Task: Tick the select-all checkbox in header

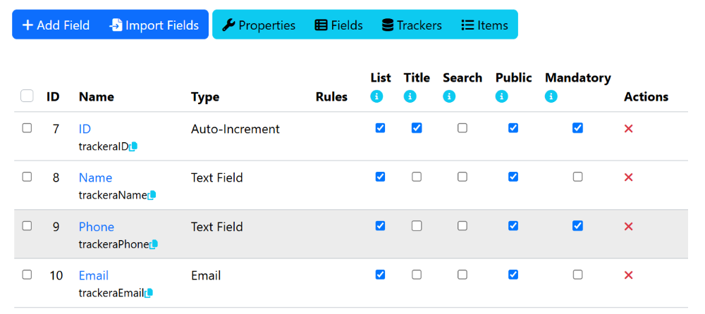Action: (27, 96)
